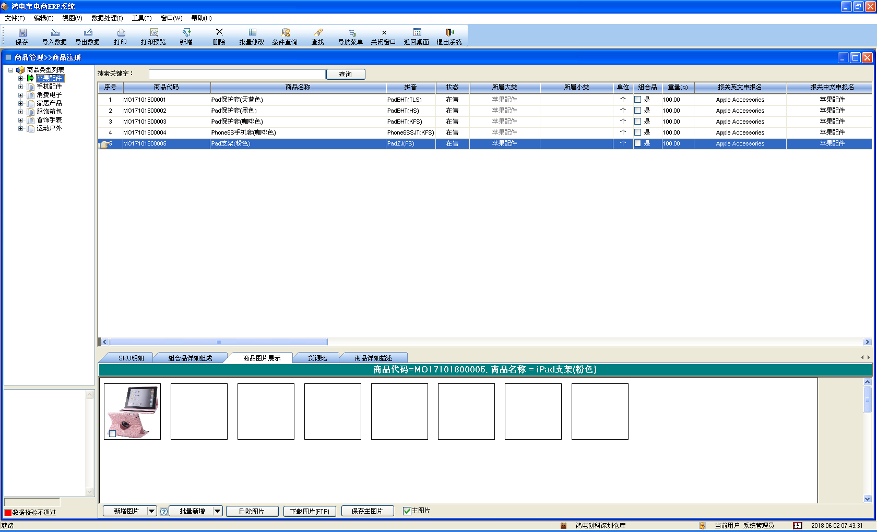This screenshot has width=877, height=532.
Task: Click the document icon beside 手机配件
Action: click(31, 87)
